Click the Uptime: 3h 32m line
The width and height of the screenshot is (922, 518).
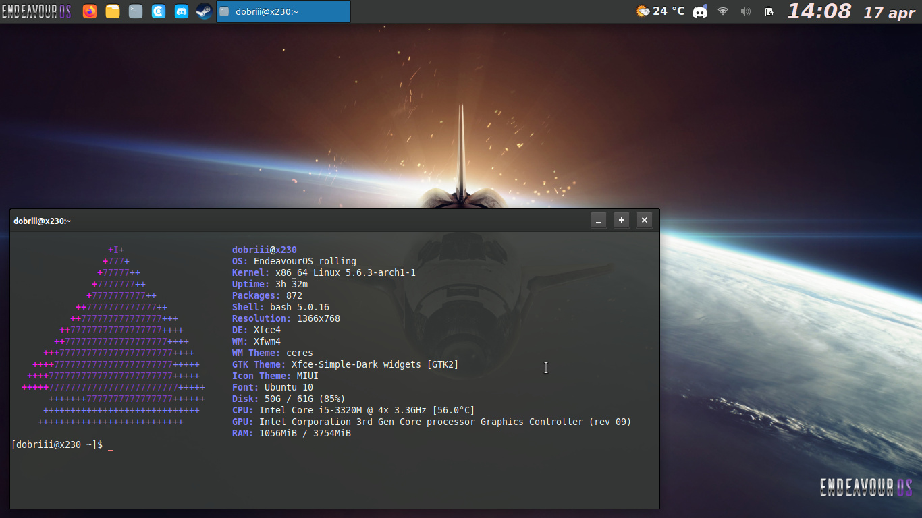[270, 284]
